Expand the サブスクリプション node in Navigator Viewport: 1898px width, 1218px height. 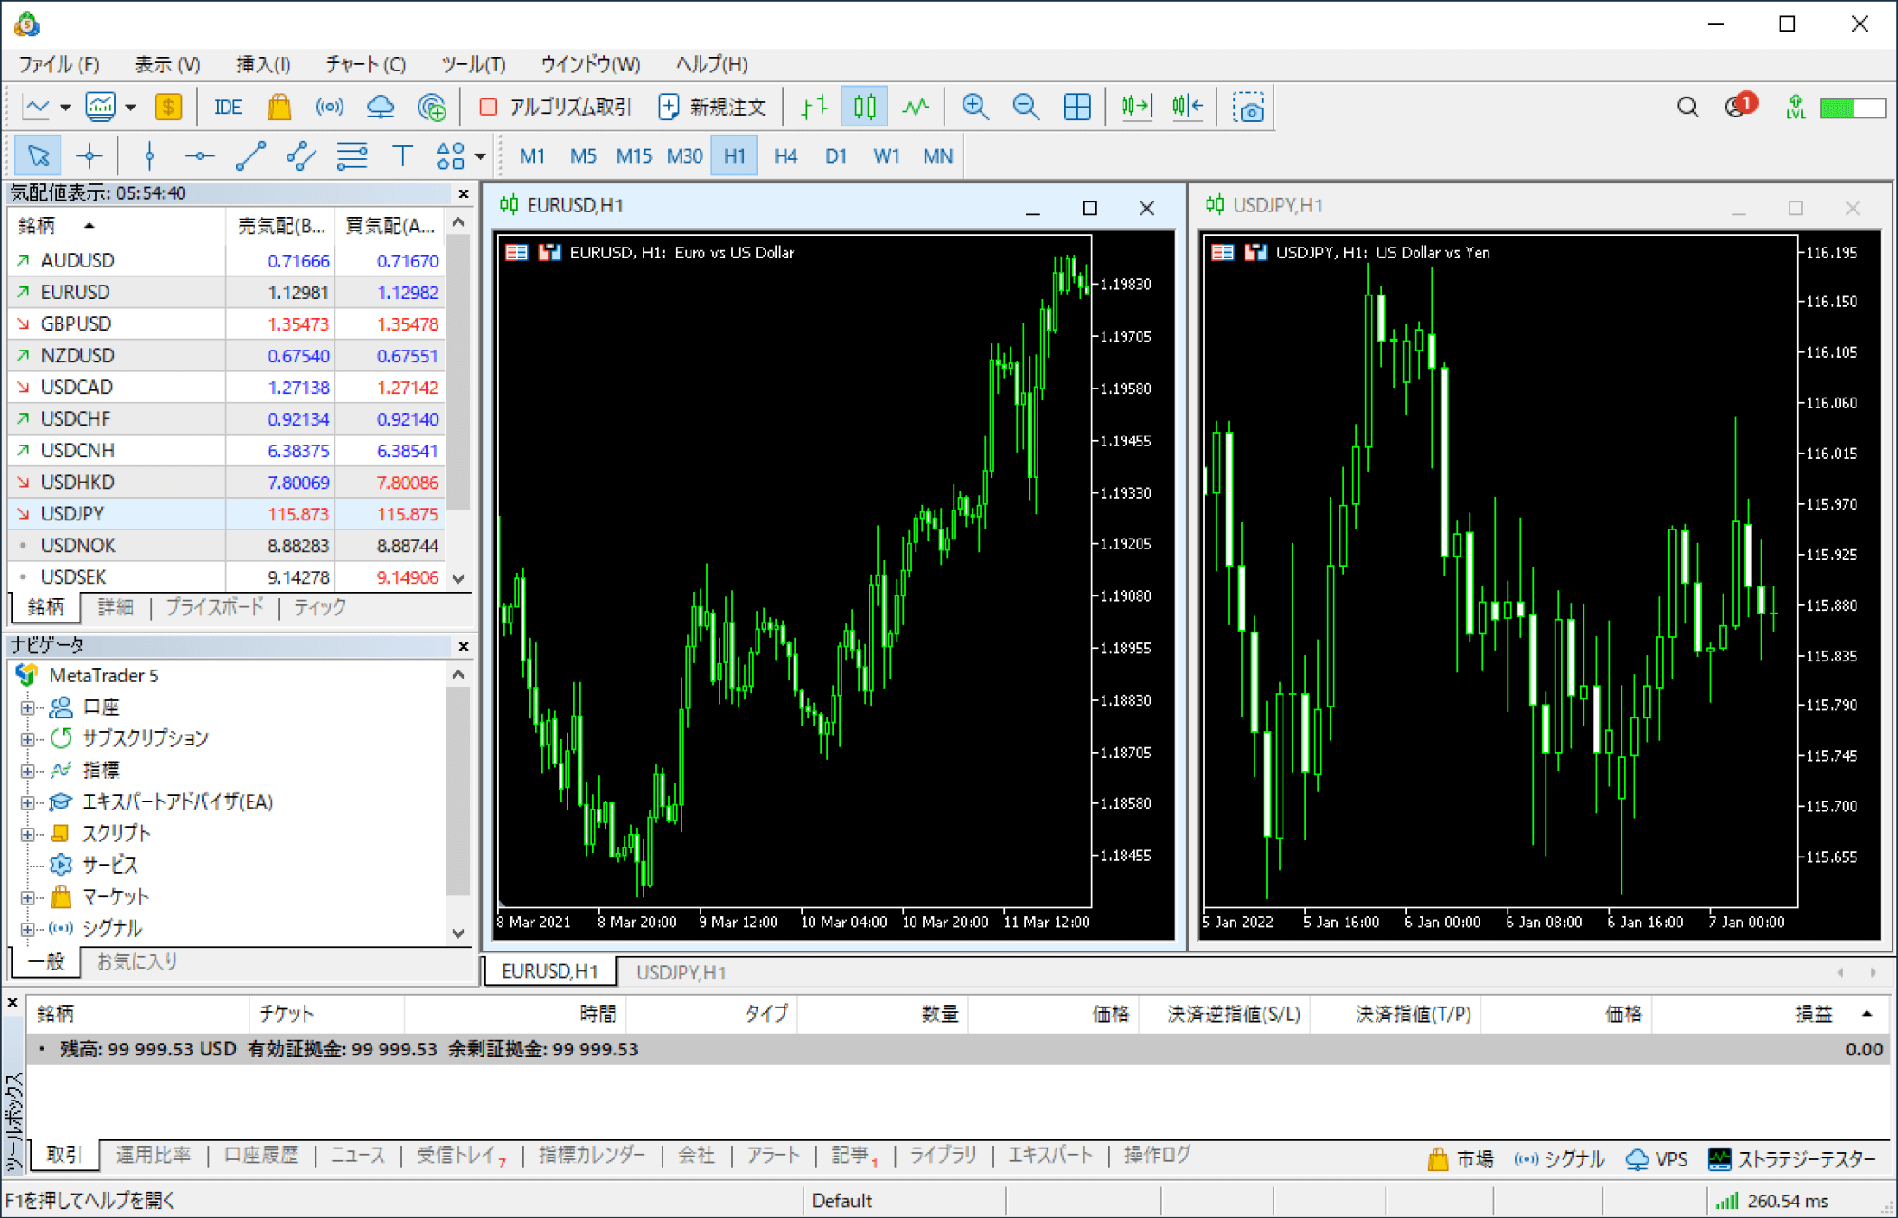[x=27, y=739]
